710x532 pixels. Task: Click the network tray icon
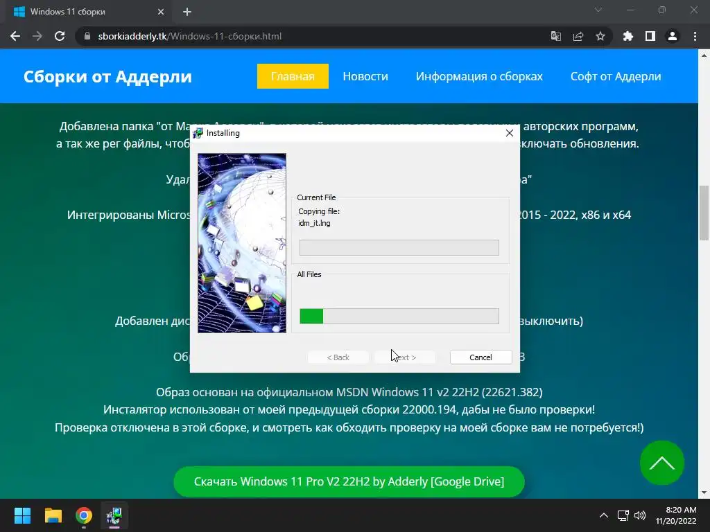[x=623, y=515]
